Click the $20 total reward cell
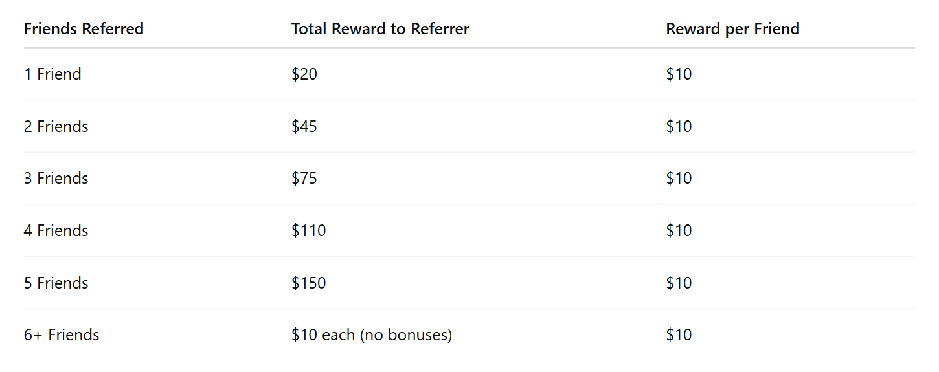Screen dimensions: 939x372 tap(304, 74)
